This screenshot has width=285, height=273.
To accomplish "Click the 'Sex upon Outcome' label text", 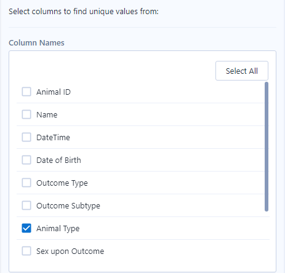I will click(70, 251).
